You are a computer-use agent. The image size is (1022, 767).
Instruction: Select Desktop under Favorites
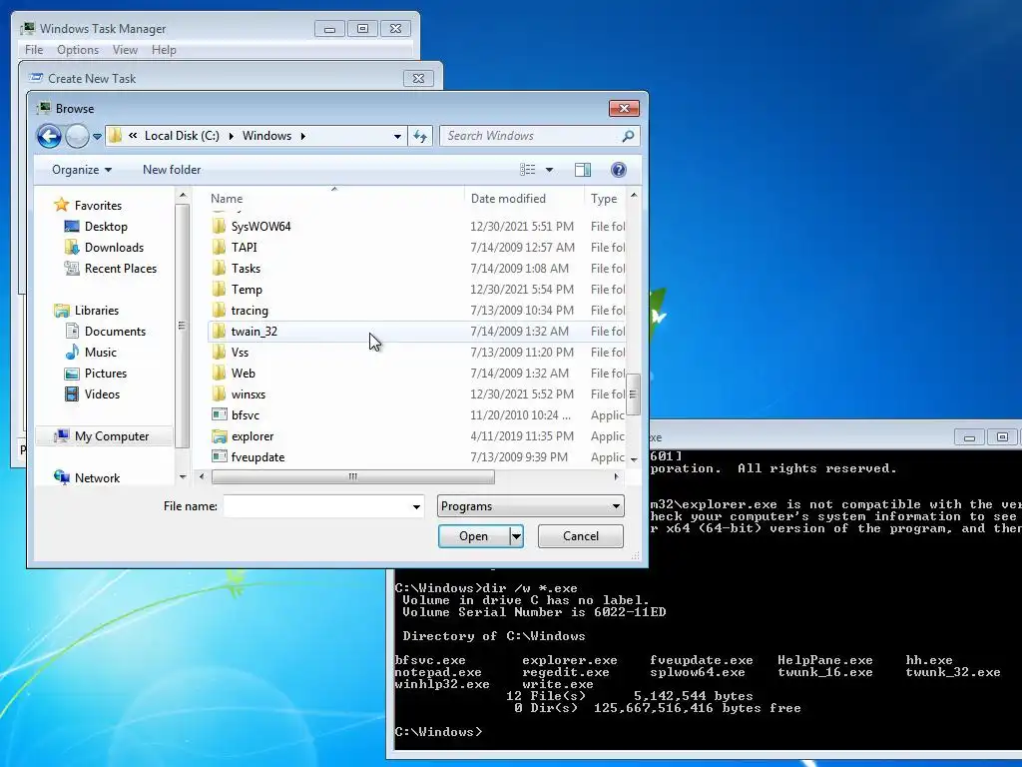[x=106, y=227]
